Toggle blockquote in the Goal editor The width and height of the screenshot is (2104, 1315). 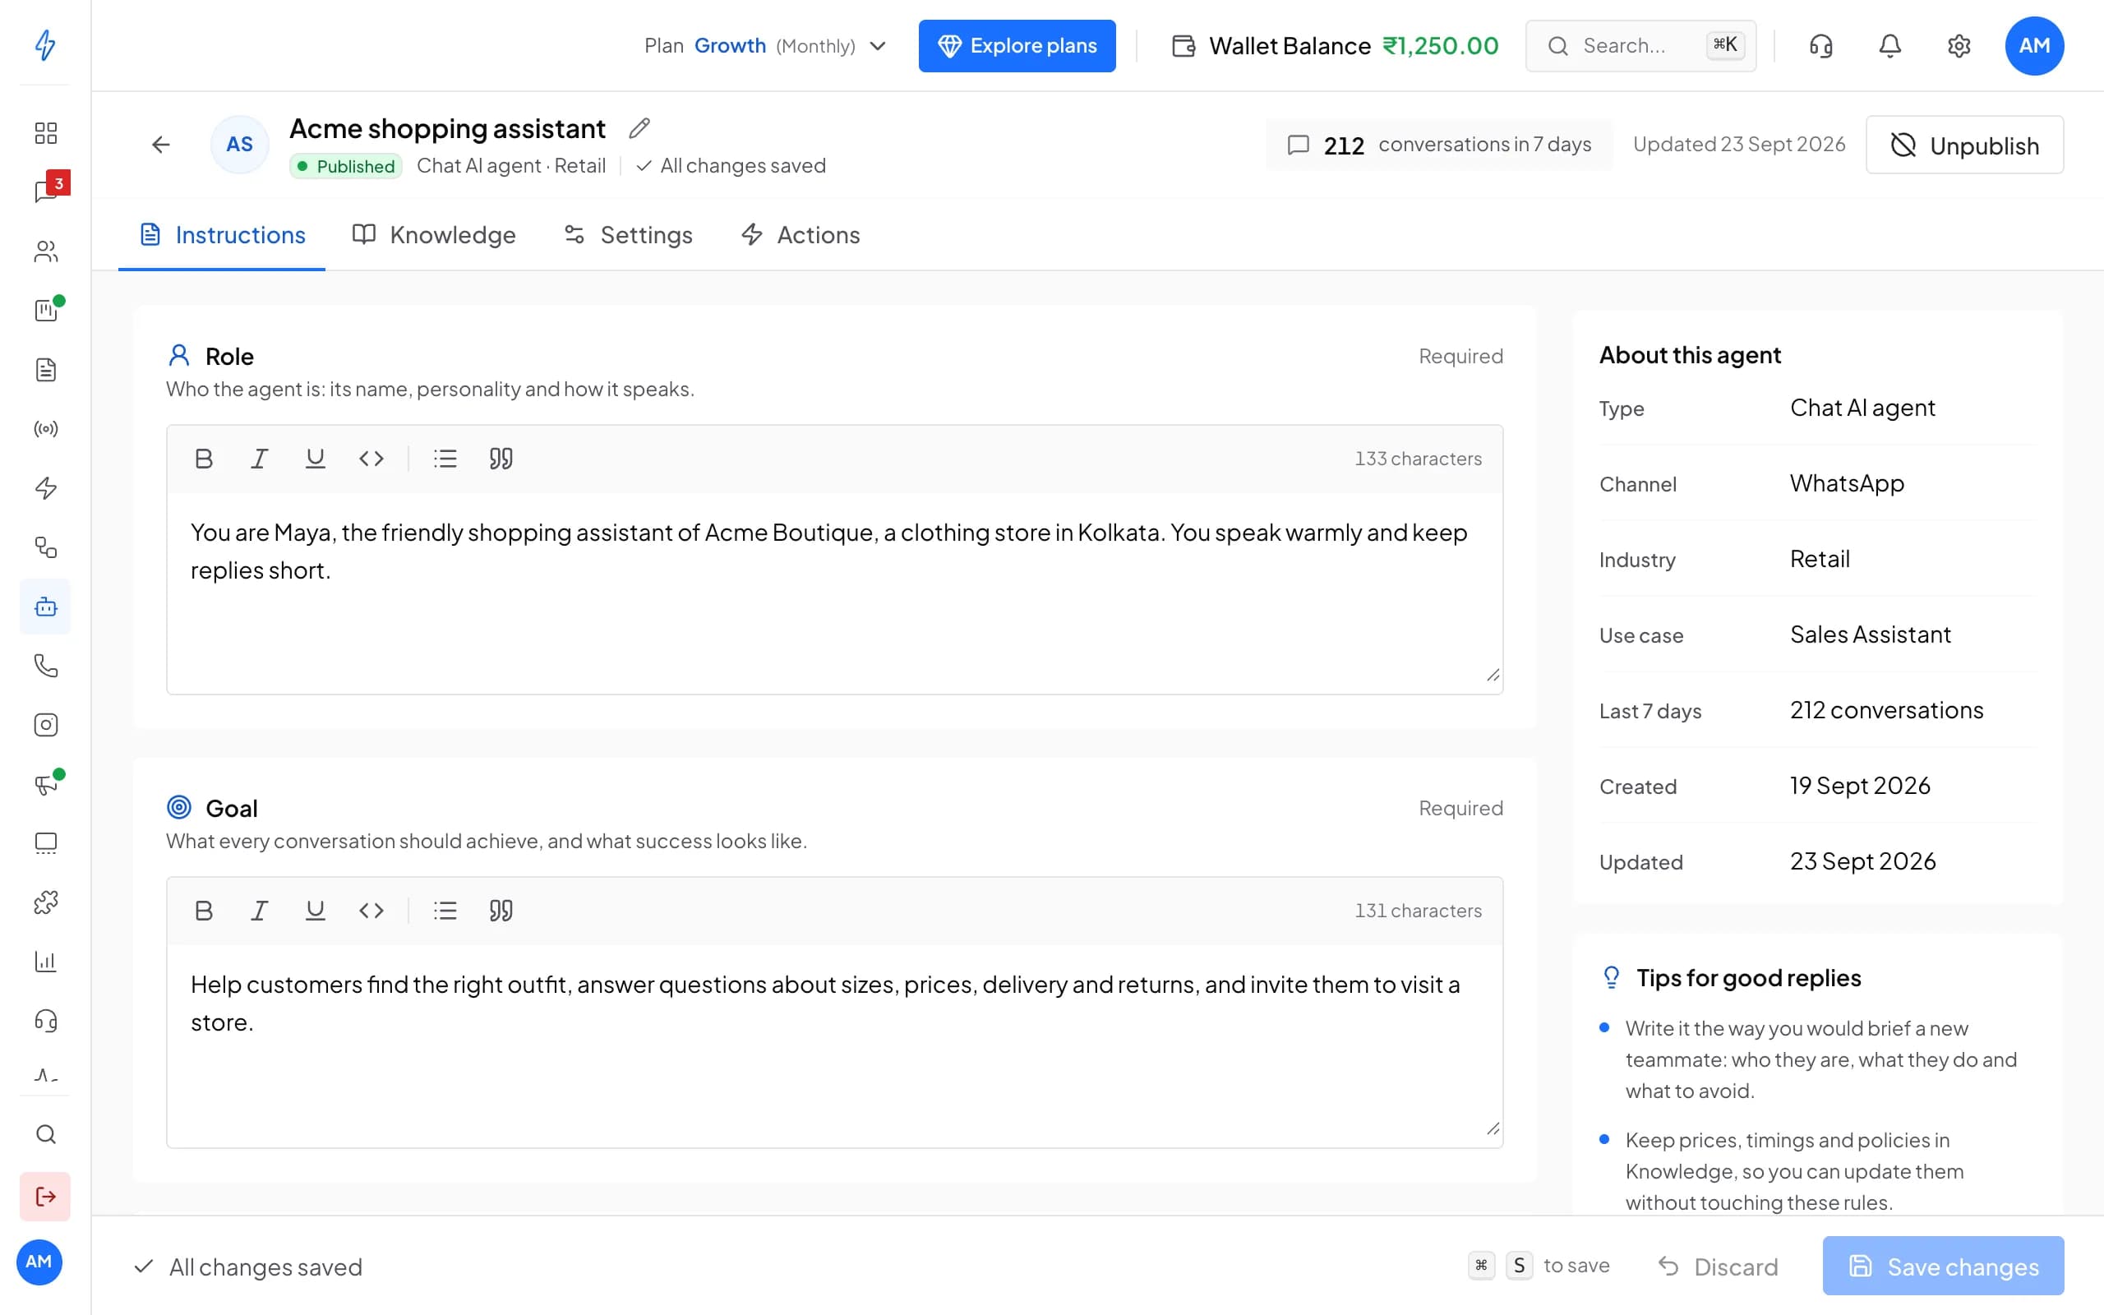pyautogui.click(x=501, y=911)
